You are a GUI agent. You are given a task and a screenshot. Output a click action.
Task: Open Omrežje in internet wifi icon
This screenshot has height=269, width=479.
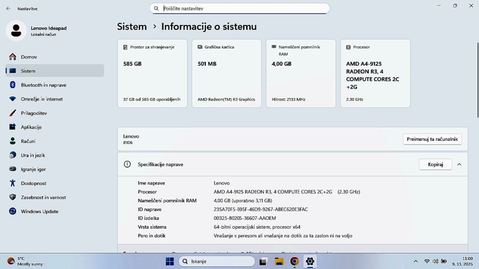[x=13, y=99]
